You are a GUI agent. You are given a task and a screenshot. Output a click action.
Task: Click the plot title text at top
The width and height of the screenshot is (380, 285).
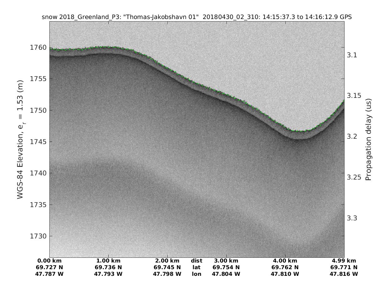pos(197,17)
